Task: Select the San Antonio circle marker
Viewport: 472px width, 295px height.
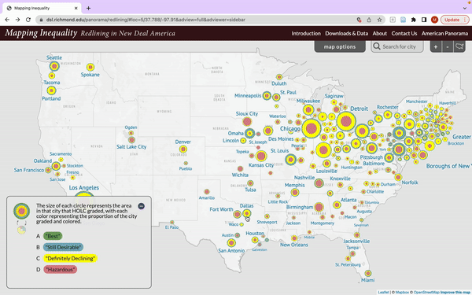Action: (x=231, y=242)
